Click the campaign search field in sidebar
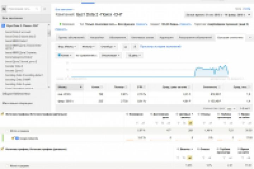This screenshot has height=169, width=254. [x=24, y=9]
